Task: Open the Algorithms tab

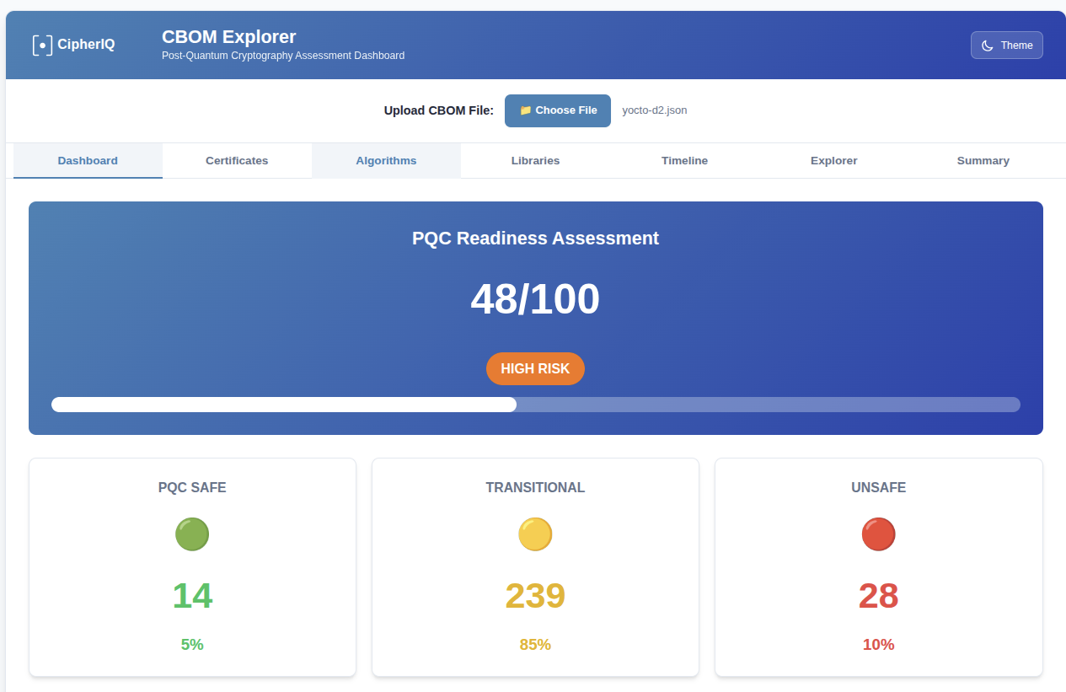Action: [x=386, y=161]
